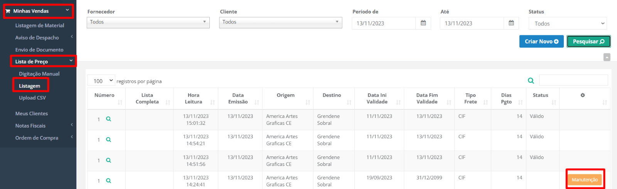Image resolution: width=617 pixels, height=189 pixels.
Task: Select Upload CSV under Lista de Preço
Action: click(32, 98)
